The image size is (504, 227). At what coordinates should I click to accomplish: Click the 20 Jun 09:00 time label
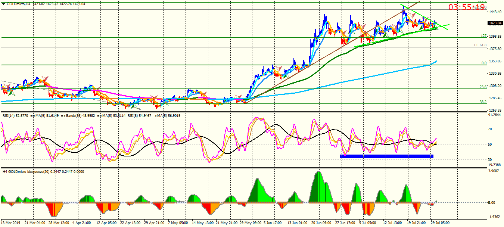(322, 223)
